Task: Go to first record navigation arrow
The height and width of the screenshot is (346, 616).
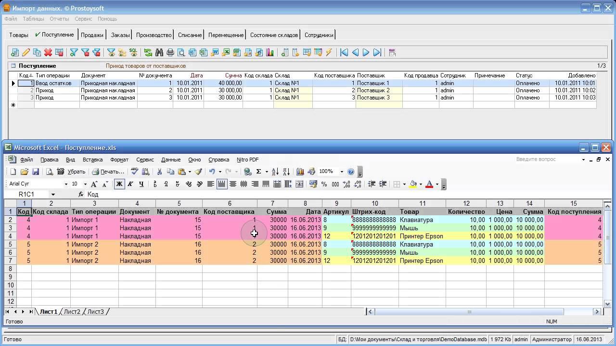Action: tap(344, 52)
